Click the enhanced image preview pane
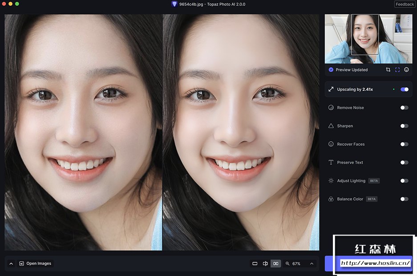The image size is (417, 276). [241, 132]
